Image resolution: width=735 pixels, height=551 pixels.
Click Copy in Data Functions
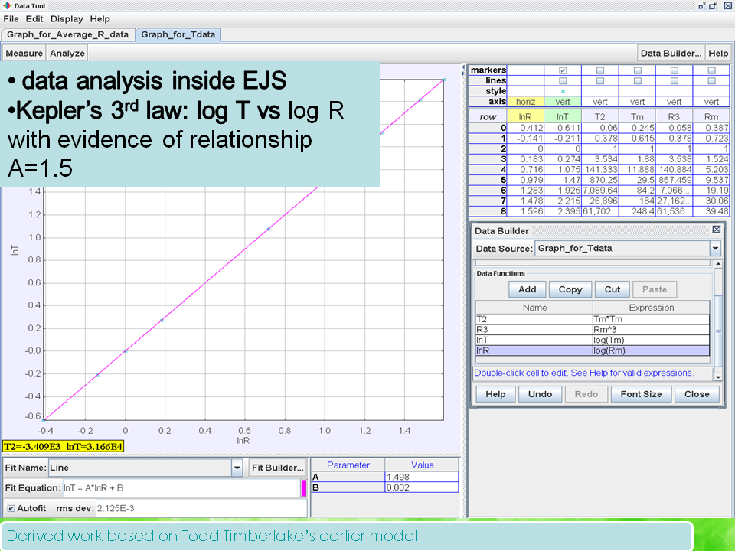(570, 289)
